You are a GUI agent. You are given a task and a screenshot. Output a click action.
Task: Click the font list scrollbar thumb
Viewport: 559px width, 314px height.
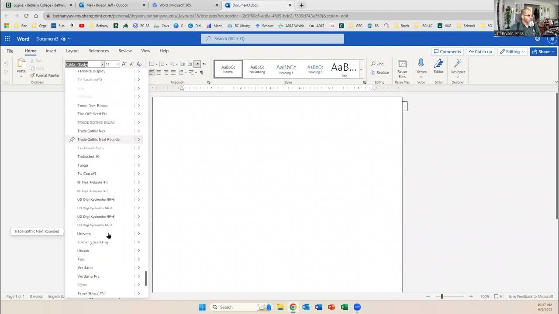tap(146, 278)
